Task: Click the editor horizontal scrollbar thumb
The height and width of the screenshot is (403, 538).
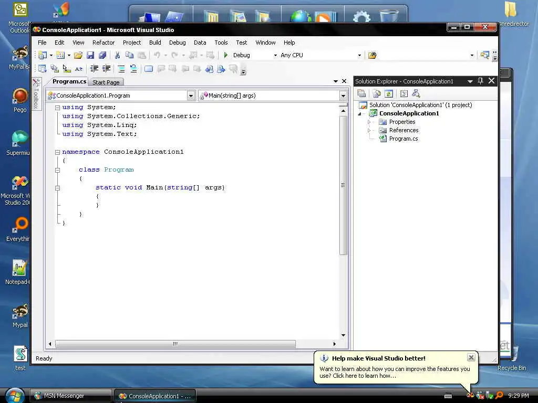Action: 175,344
